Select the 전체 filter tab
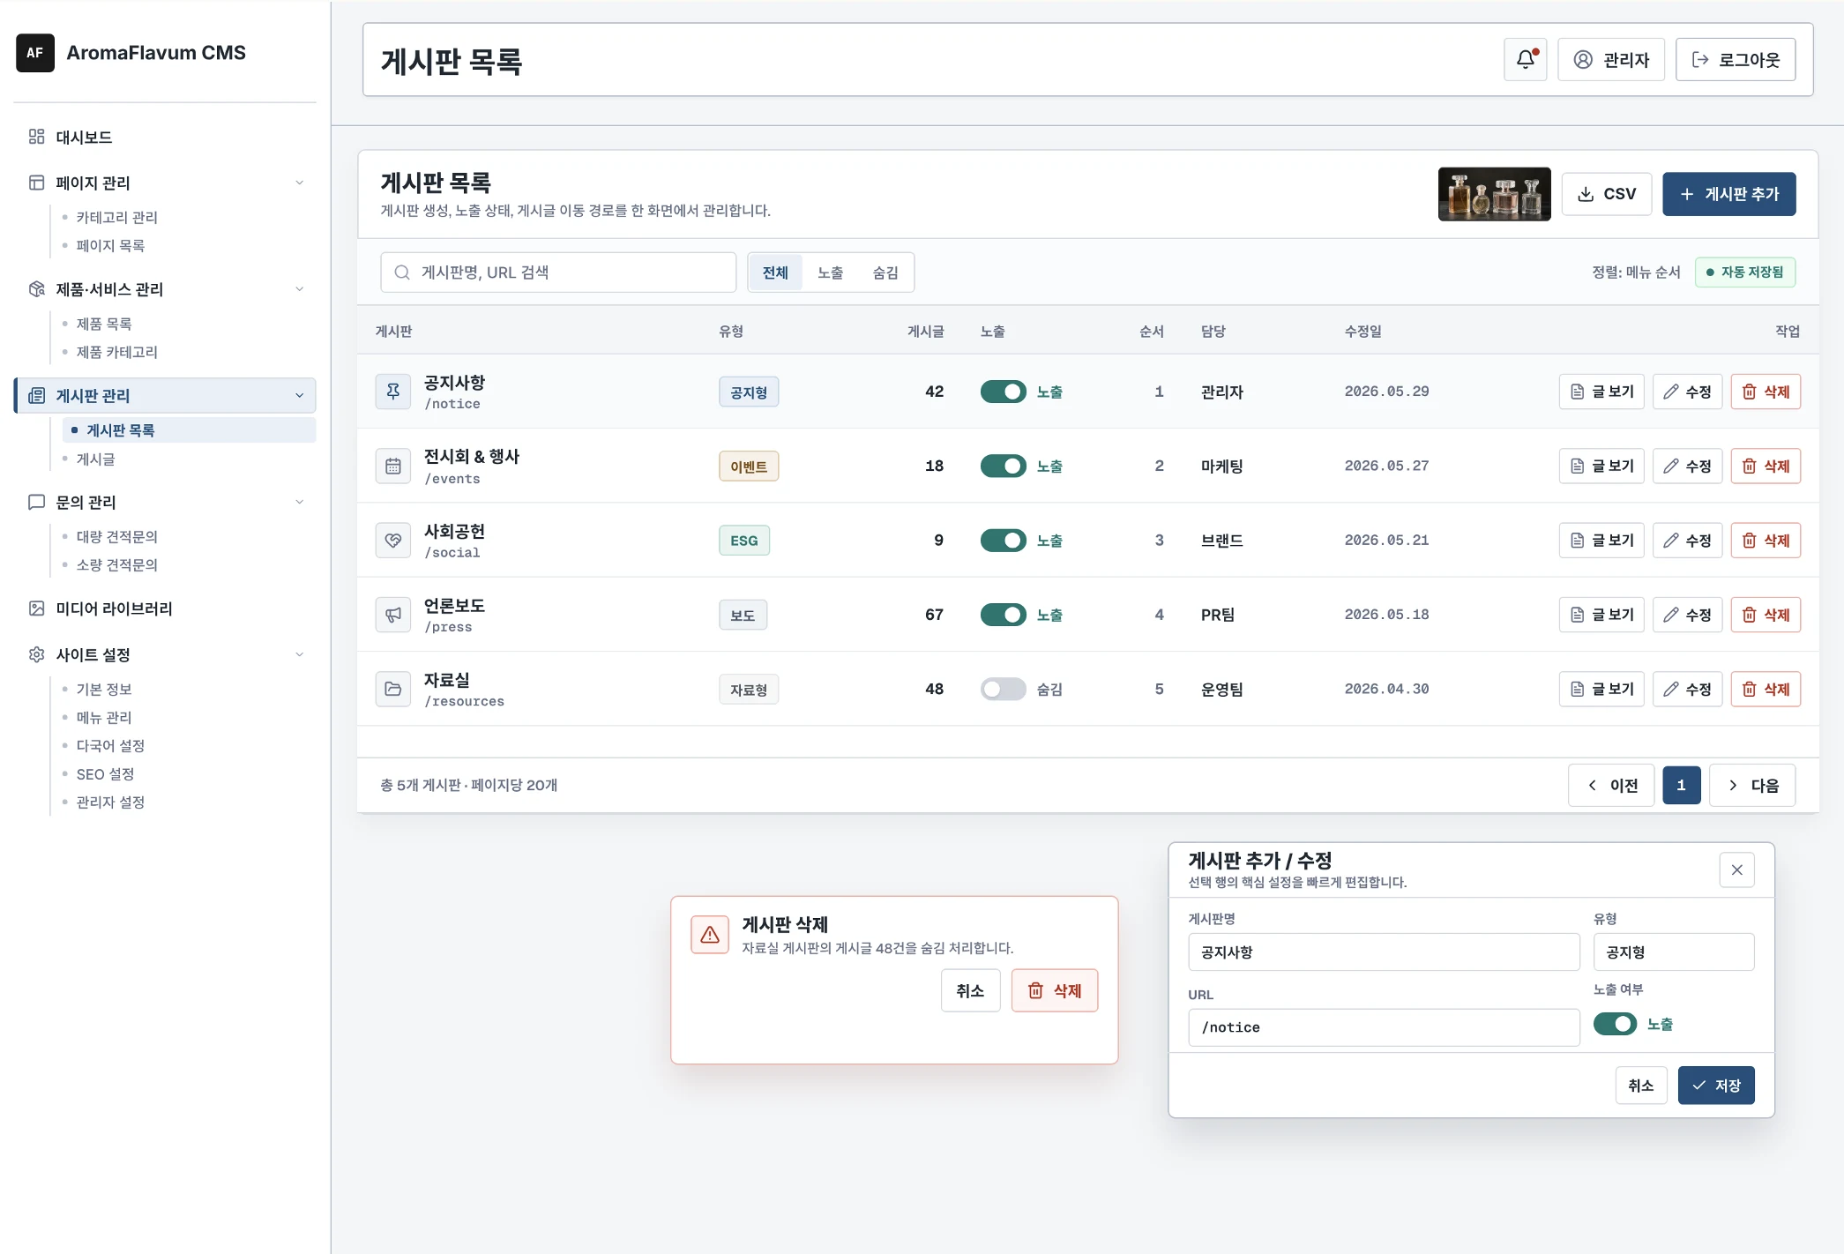This screenshot has height=1254, width=1844. (x=775, y=272)
